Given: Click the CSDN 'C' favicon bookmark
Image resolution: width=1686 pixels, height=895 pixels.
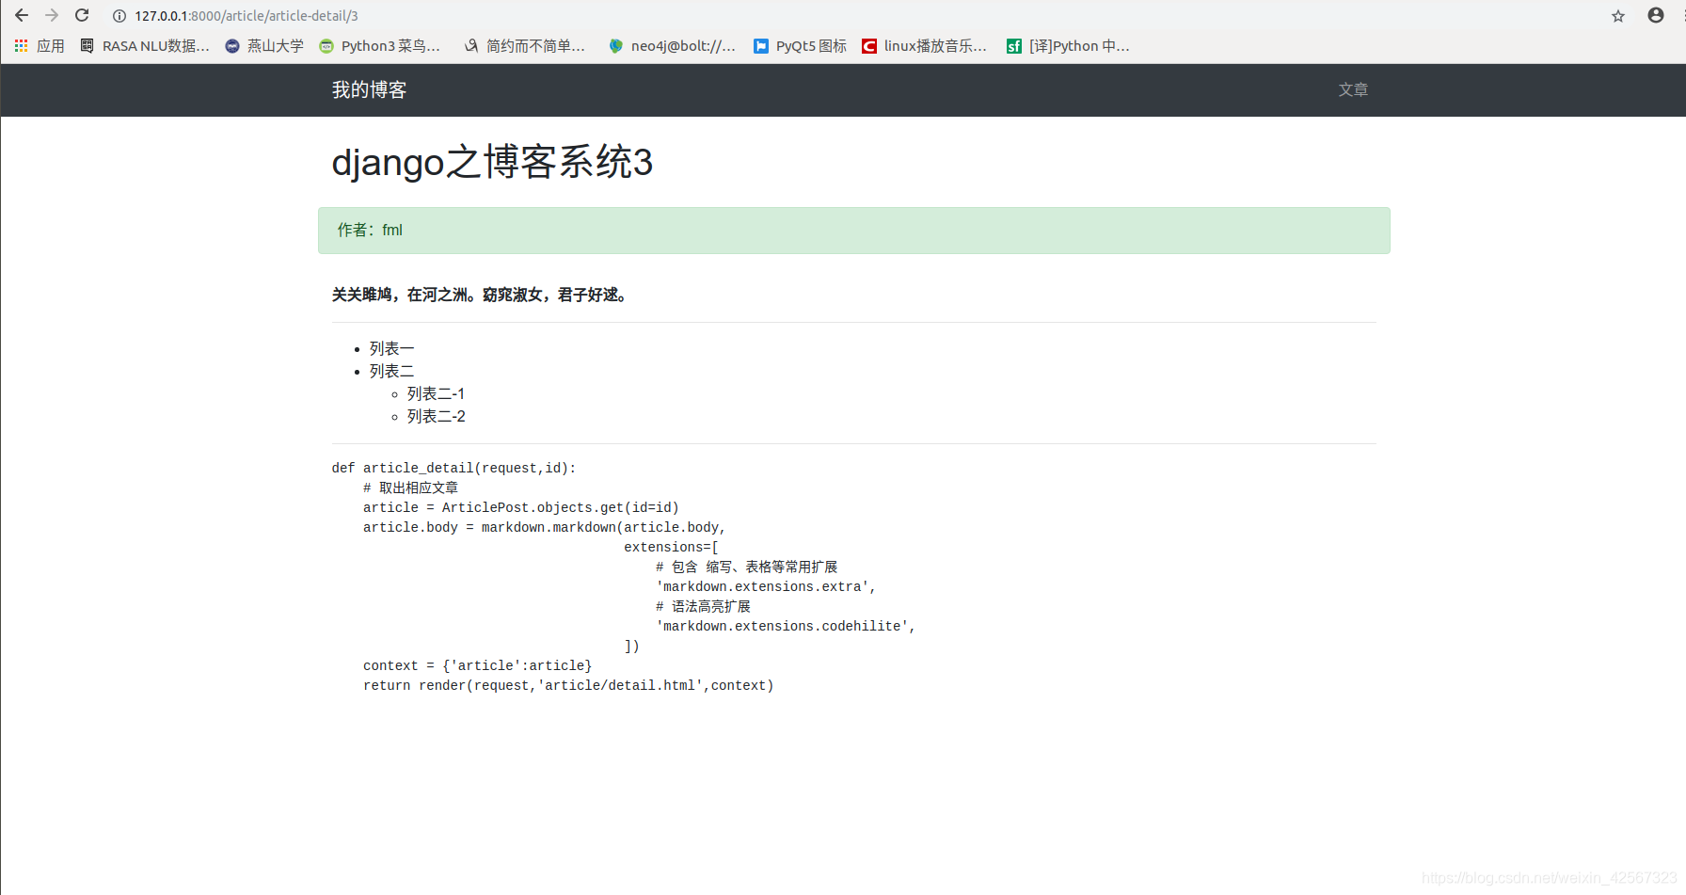Looking at the screenshot, I should point(868,45).
